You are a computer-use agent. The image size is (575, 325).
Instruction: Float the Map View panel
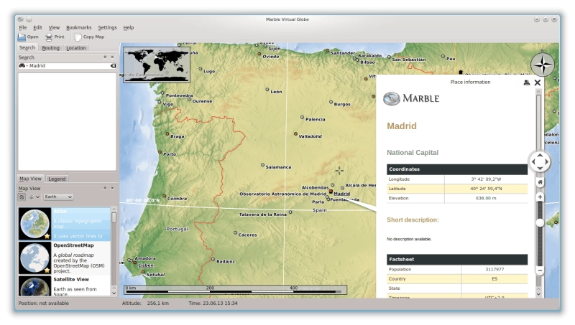[105, 188]
